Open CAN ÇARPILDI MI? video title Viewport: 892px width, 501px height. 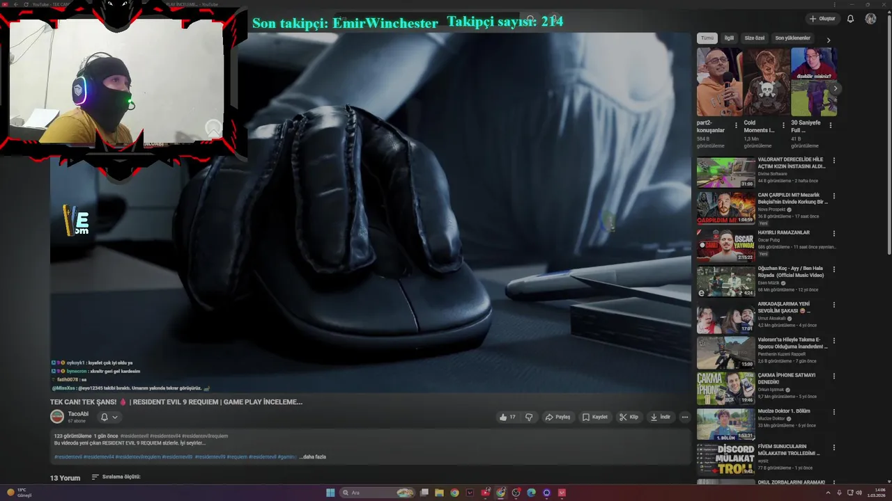pos(793,198)
